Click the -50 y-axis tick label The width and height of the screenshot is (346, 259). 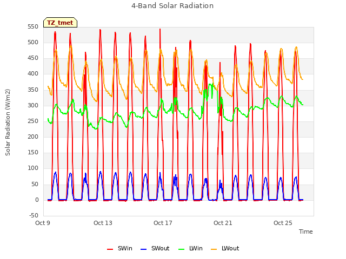(x=34, y=216)
